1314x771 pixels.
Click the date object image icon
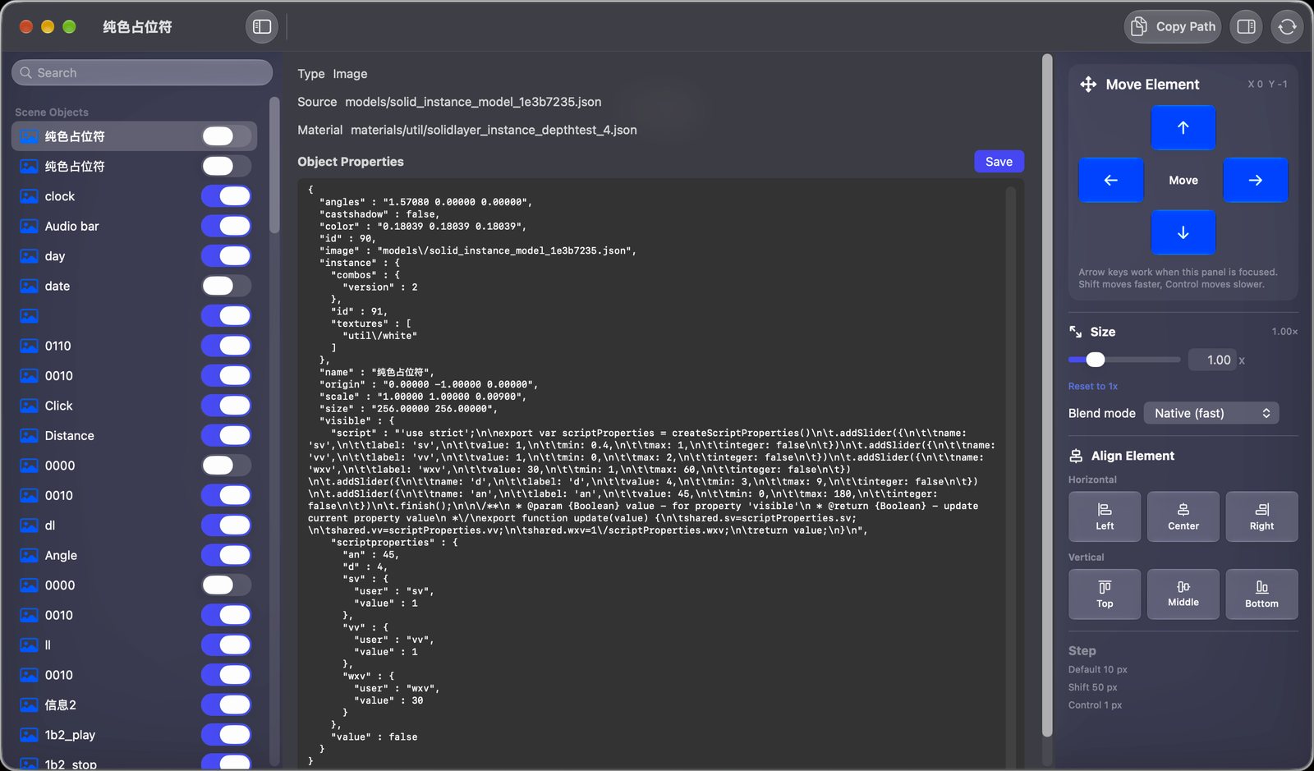[29, 286]
